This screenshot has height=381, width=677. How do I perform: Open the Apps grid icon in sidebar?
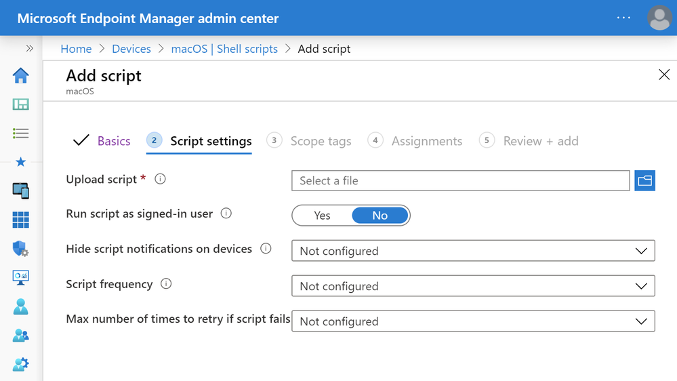21,220
